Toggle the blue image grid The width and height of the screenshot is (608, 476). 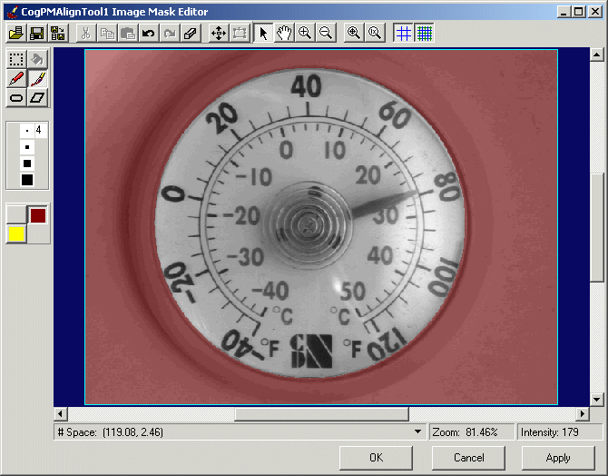pos(403,33)
